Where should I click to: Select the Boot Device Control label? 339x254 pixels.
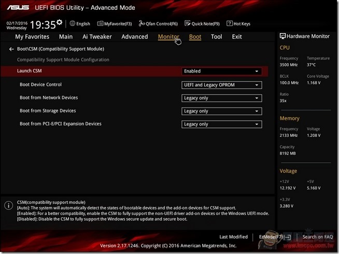click(40, 84)
